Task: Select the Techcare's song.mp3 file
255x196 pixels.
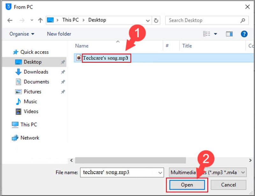Action: point(106,58)
